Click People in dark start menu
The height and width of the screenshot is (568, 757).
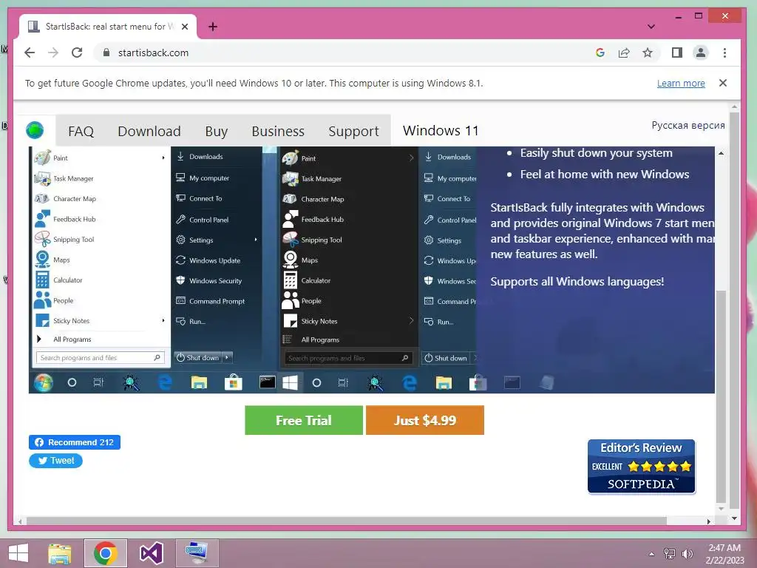pos(311,300)
